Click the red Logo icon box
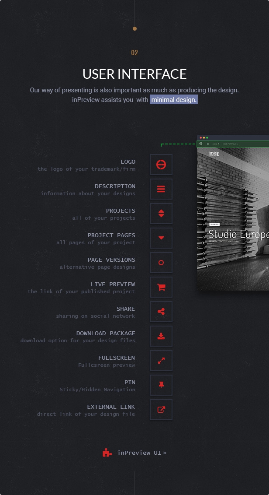 pos(161,165)
